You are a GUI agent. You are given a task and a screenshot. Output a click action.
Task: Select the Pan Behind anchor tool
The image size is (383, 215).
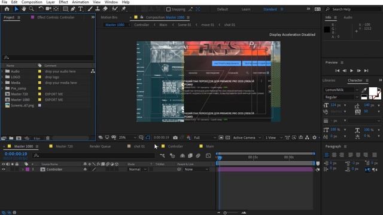point(56,9)
